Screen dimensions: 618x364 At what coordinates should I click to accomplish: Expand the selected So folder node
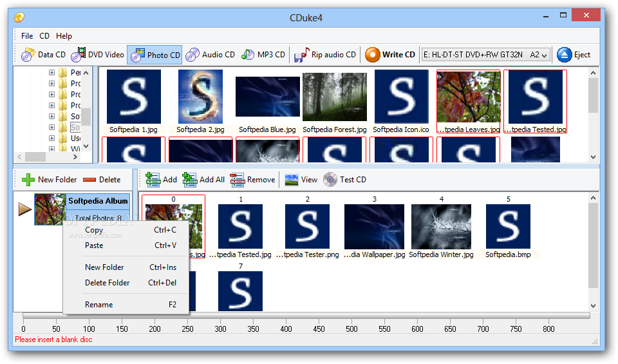(x=51, y=128)
